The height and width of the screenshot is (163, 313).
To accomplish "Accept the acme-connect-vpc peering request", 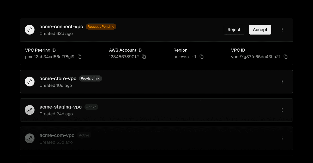I will pos(260,30).
